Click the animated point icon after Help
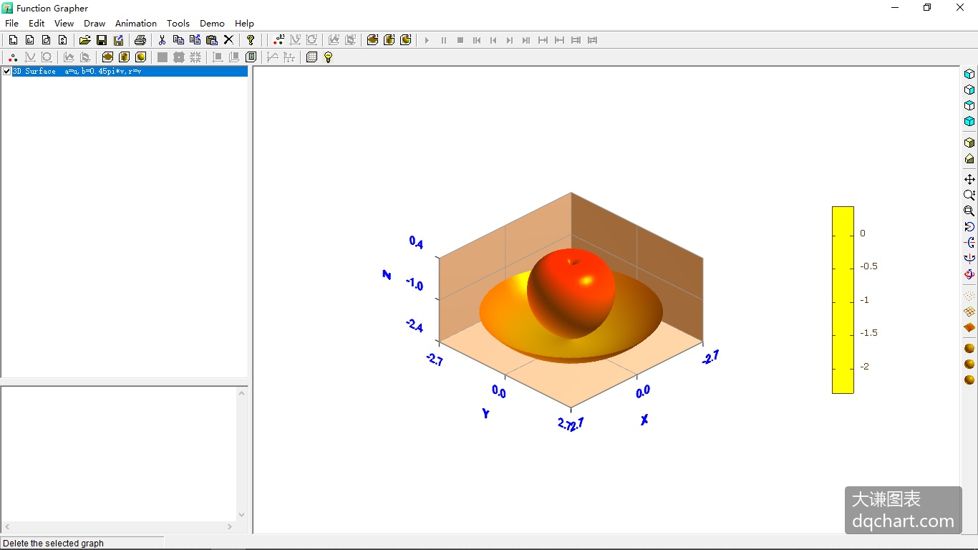 (279, 40)
